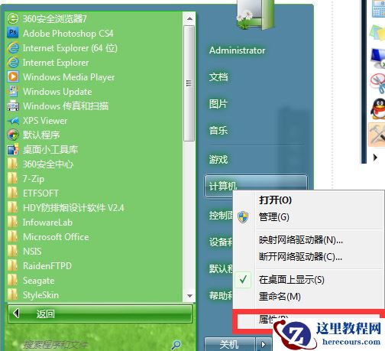Click the 7-Zip folder icon
The height and width of the screenshot is (351, 385).
click(x=13, y=178)
